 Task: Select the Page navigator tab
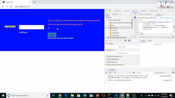(107, 14)
